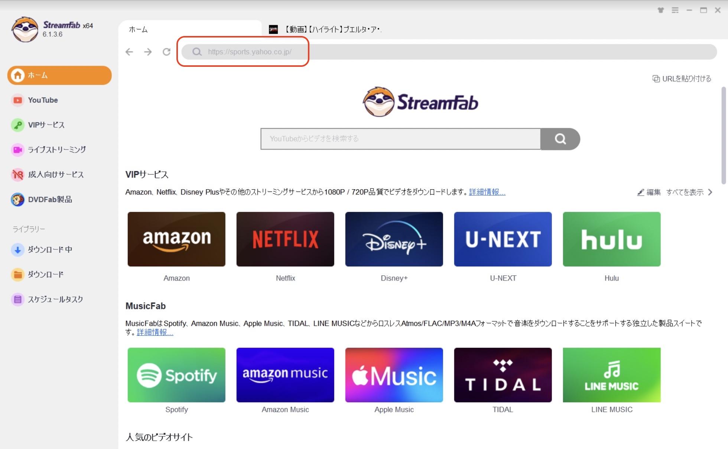Select VIPサービス in the sidebar

pyautogui.click(x=59, y=125)
